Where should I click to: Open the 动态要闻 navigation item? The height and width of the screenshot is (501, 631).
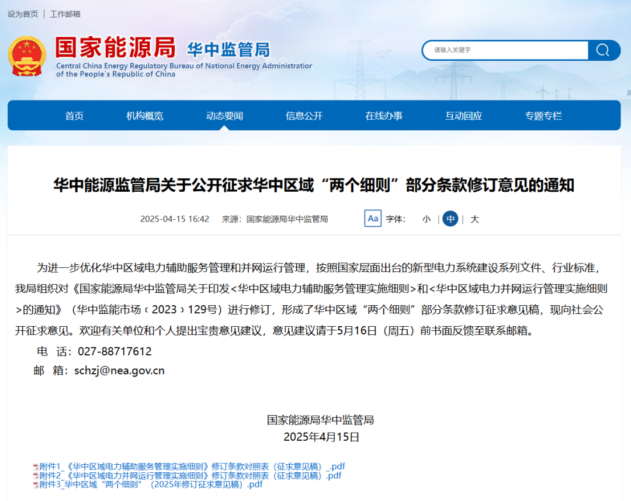(x=224, y=116)
